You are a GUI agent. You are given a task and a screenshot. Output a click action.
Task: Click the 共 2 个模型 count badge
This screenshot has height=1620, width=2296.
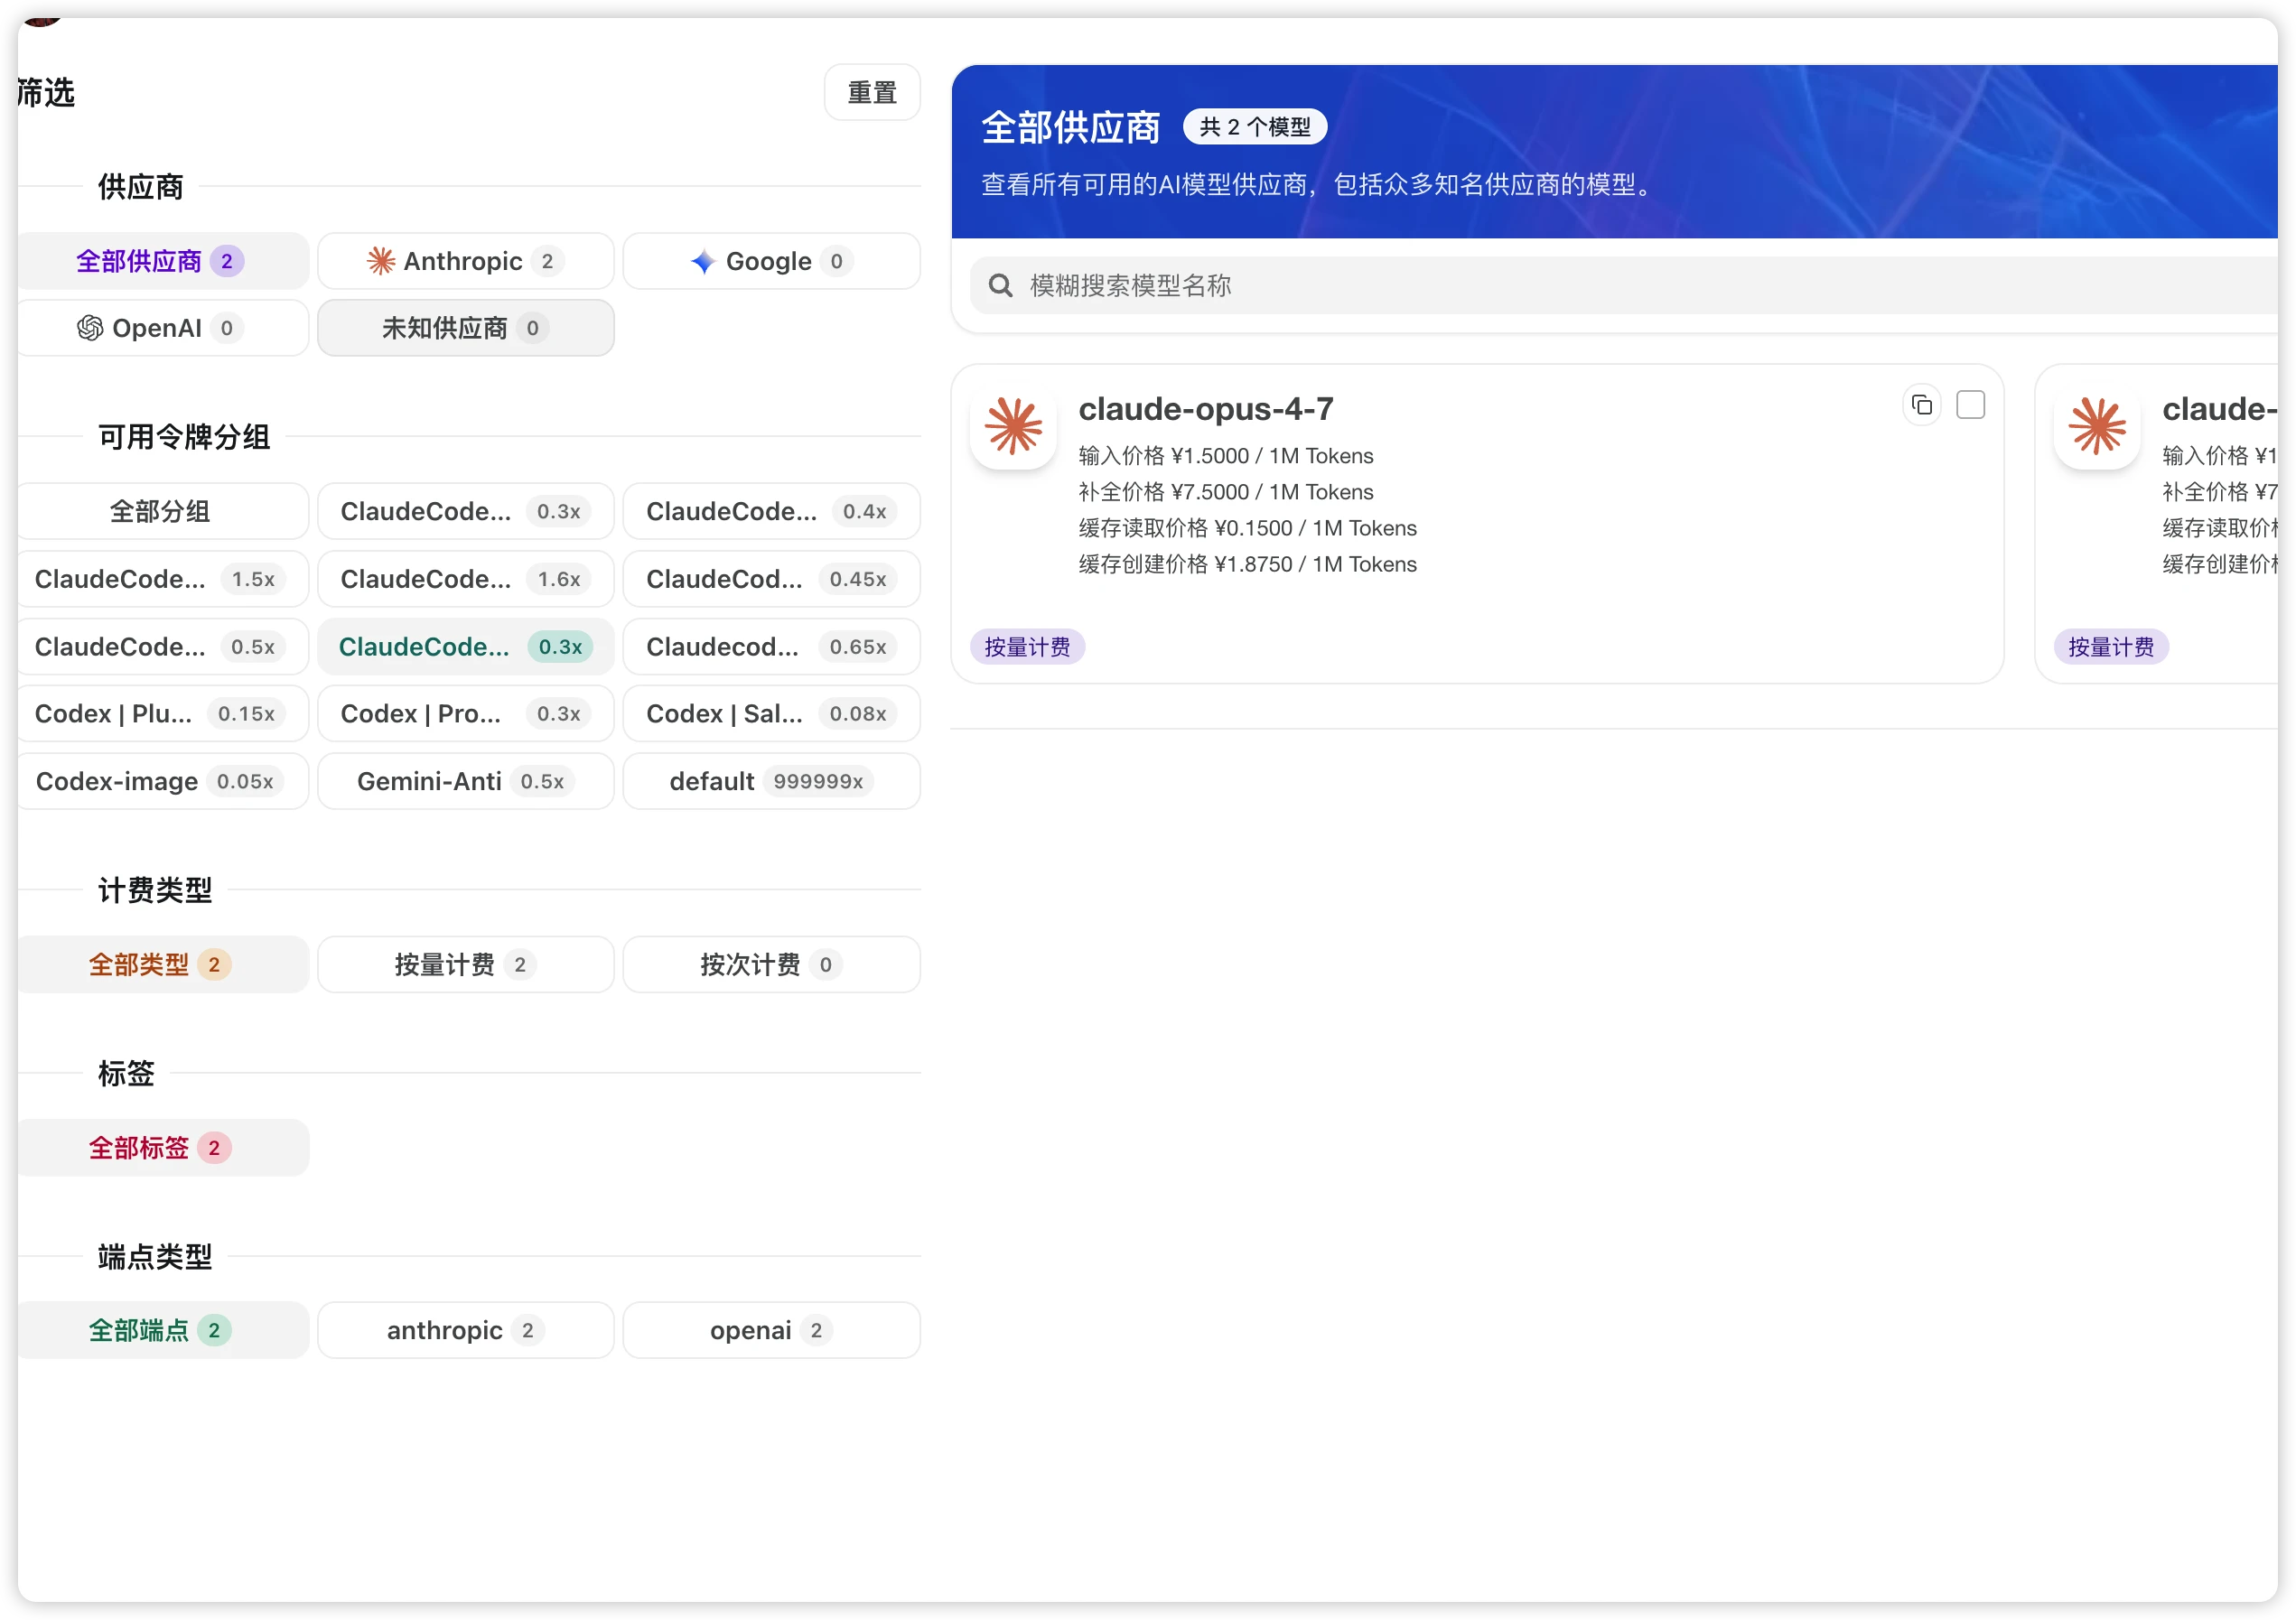1254,127
